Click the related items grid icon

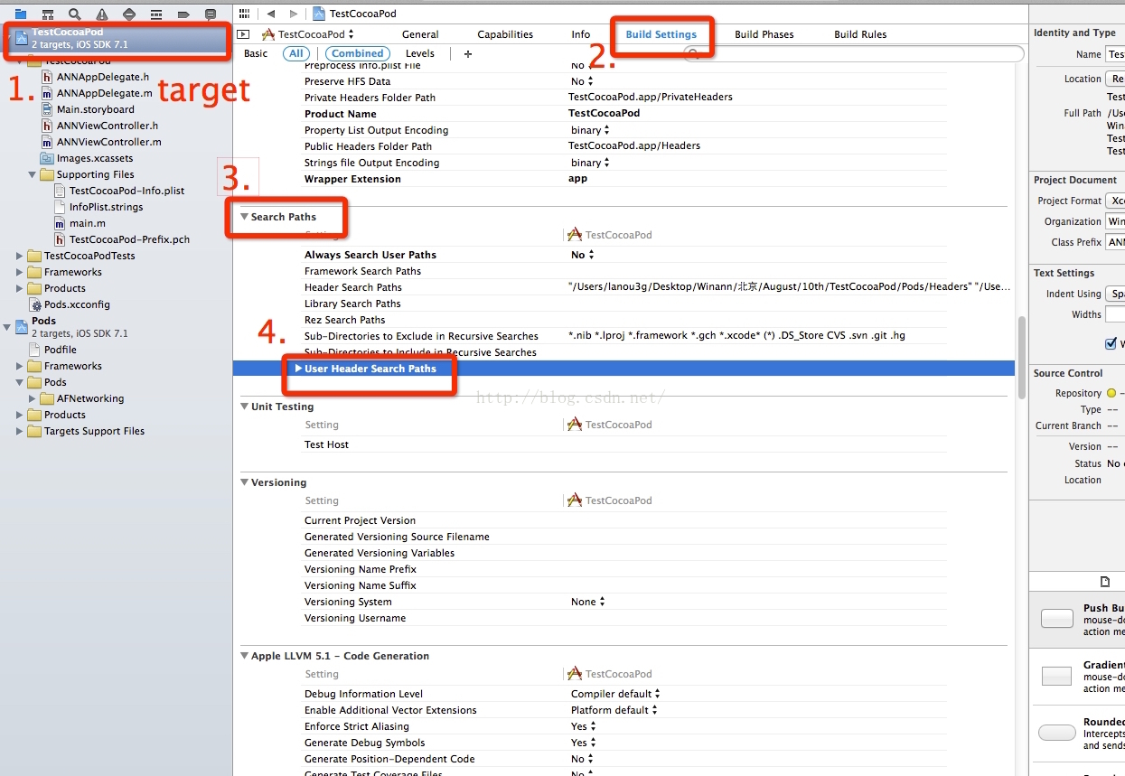pos(243,14)
